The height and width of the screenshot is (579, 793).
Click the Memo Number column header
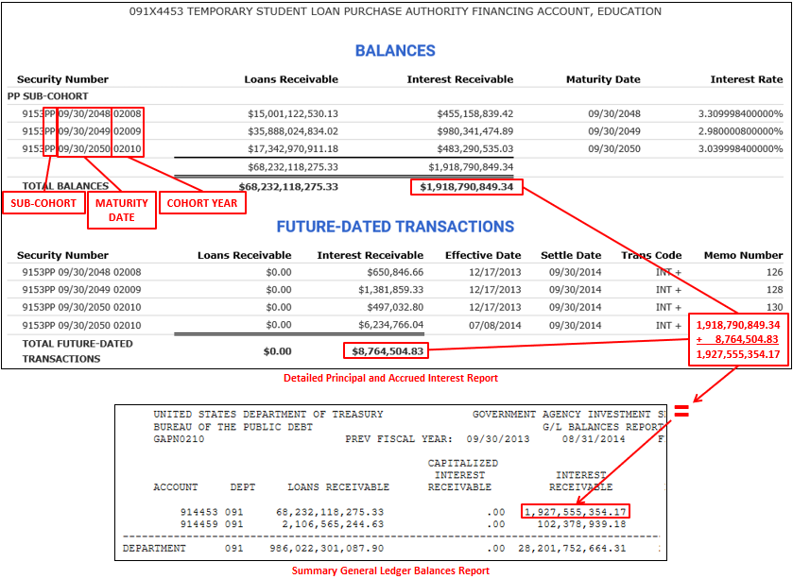744,255
